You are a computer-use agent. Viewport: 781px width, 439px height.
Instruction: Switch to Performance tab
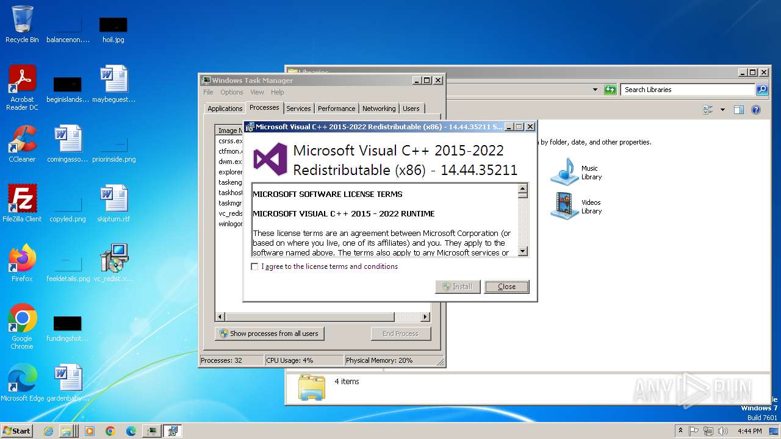[x=336, y=109]
